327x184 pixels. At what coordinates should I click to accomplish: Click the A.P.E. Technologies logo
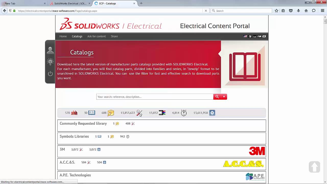pos(255,177)
